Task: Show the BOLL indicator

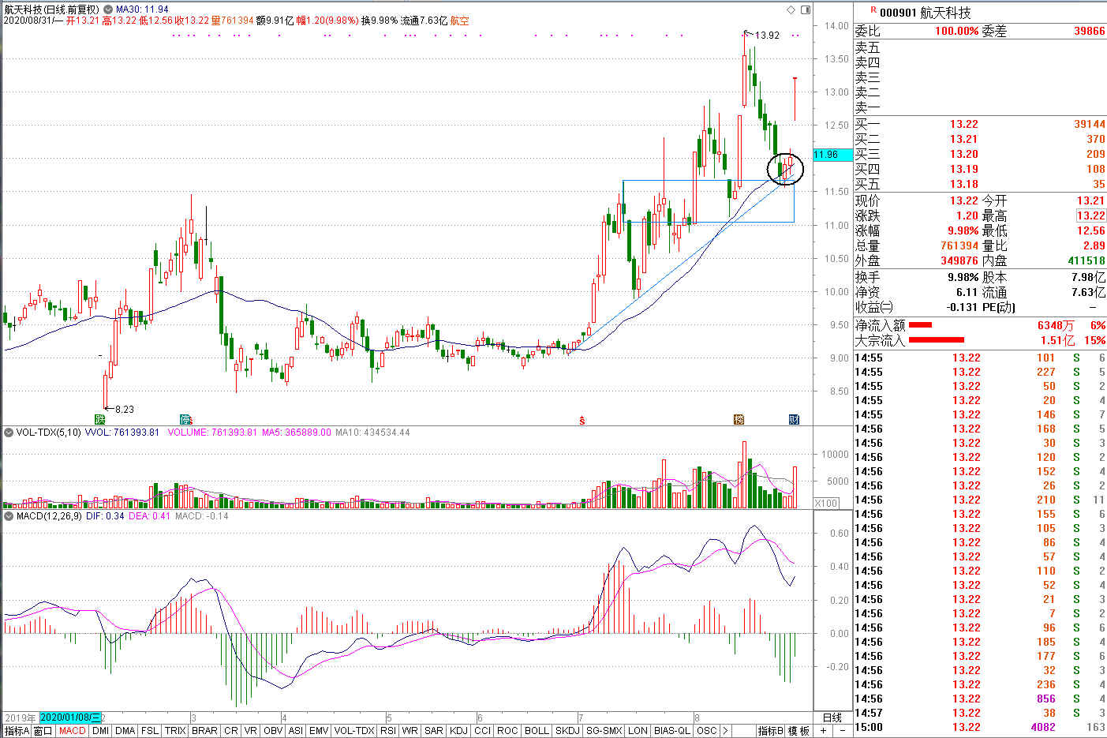Action: [537, 731]
